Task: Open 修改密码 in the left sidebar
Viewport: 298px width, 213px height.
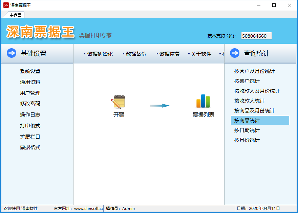Action: tap(30, 104)
